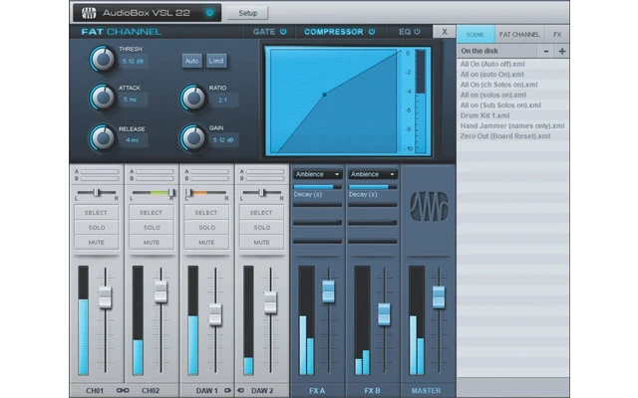Adjust FX A Decay slider
The height and width of the screenshot is (398, 638).
click(317, 187)
